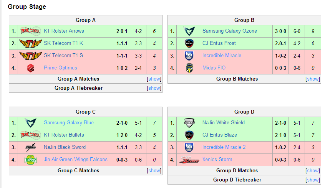The width and height of the screenshot is (325, 188).
Task: Open the KT Rolster Bullets link
Action: click(x=64, y=135)
